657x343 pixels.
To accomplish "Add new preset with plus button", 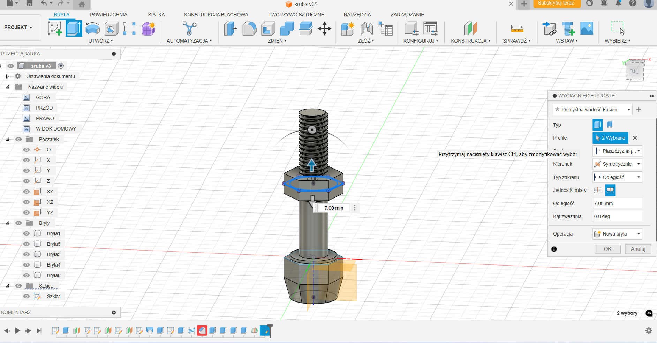I will point(639,110).
